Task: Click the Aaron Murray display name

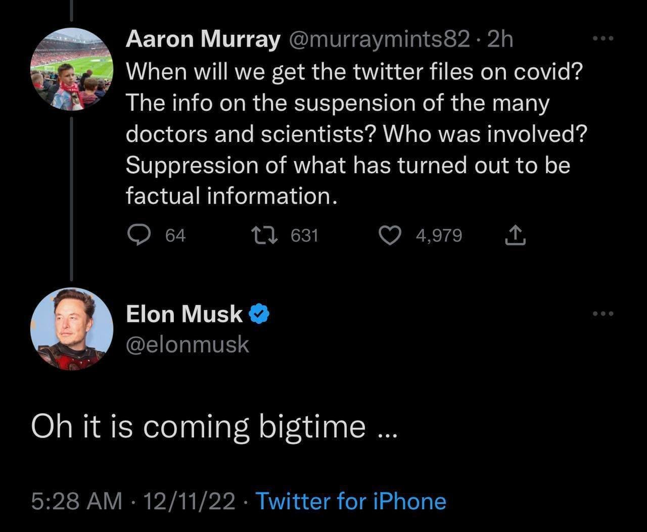Action: (202, 39)
